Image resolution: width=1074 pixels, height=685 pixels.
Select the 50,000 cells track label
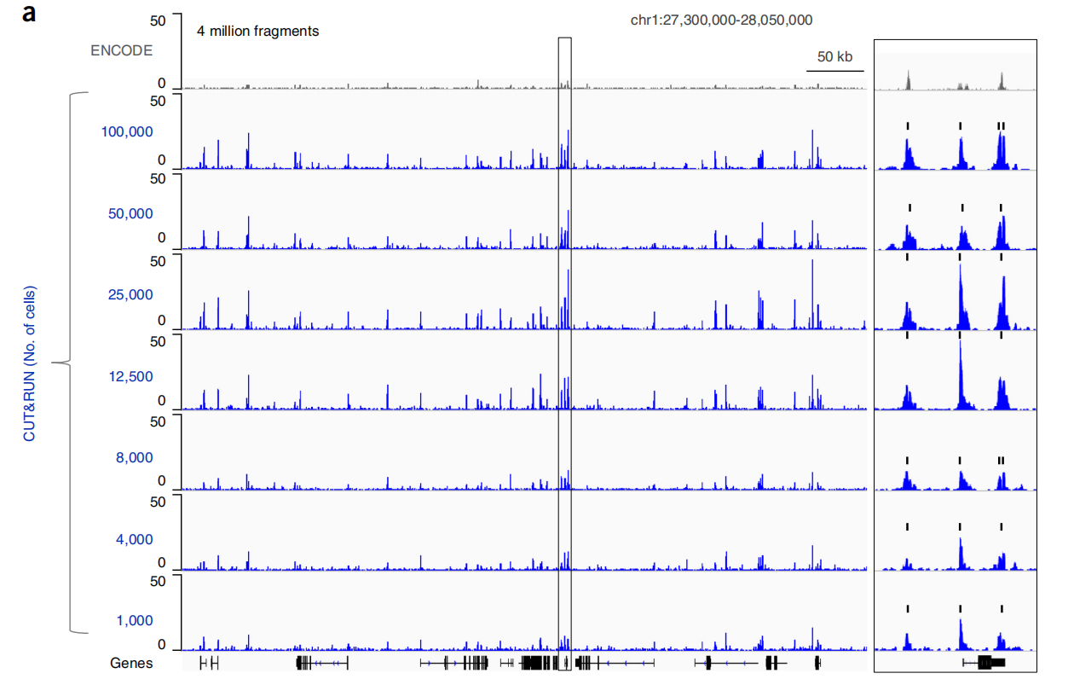click(x=130, y=213)
